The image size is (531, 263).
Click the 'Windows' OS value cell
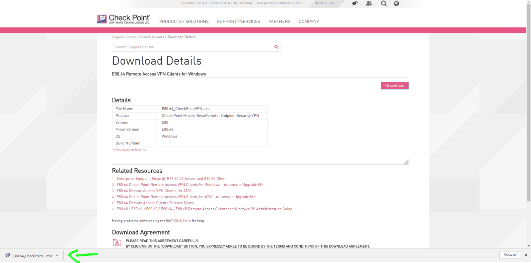(212, 136)
